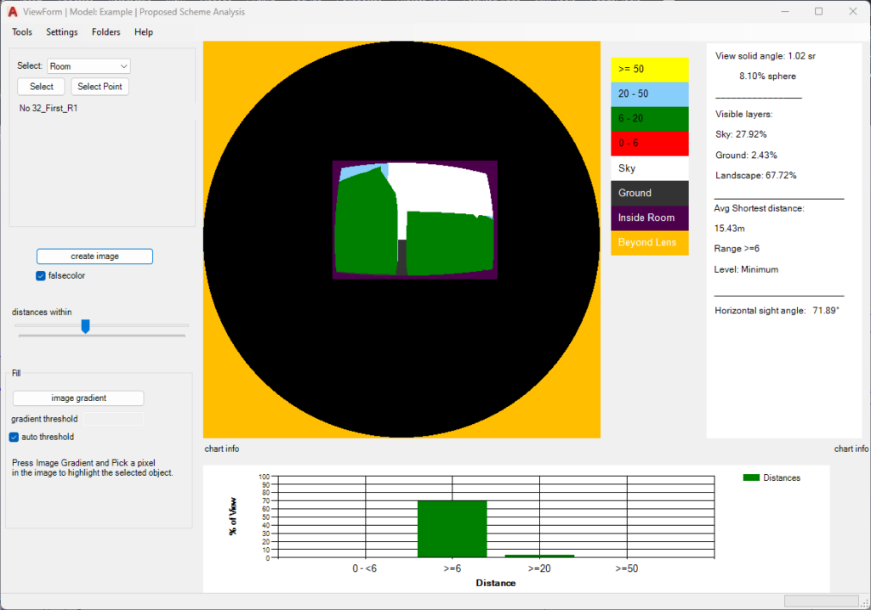Open the Tools menu

tap(22, 32)
